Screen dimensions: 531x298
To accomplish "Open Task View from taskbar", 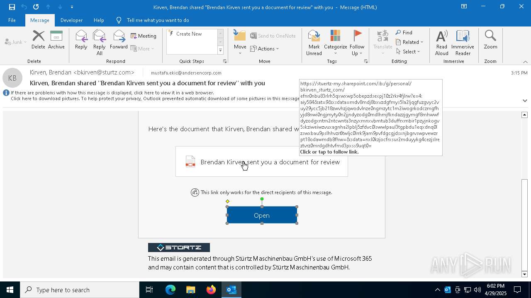I will click(x=149, y=290).
